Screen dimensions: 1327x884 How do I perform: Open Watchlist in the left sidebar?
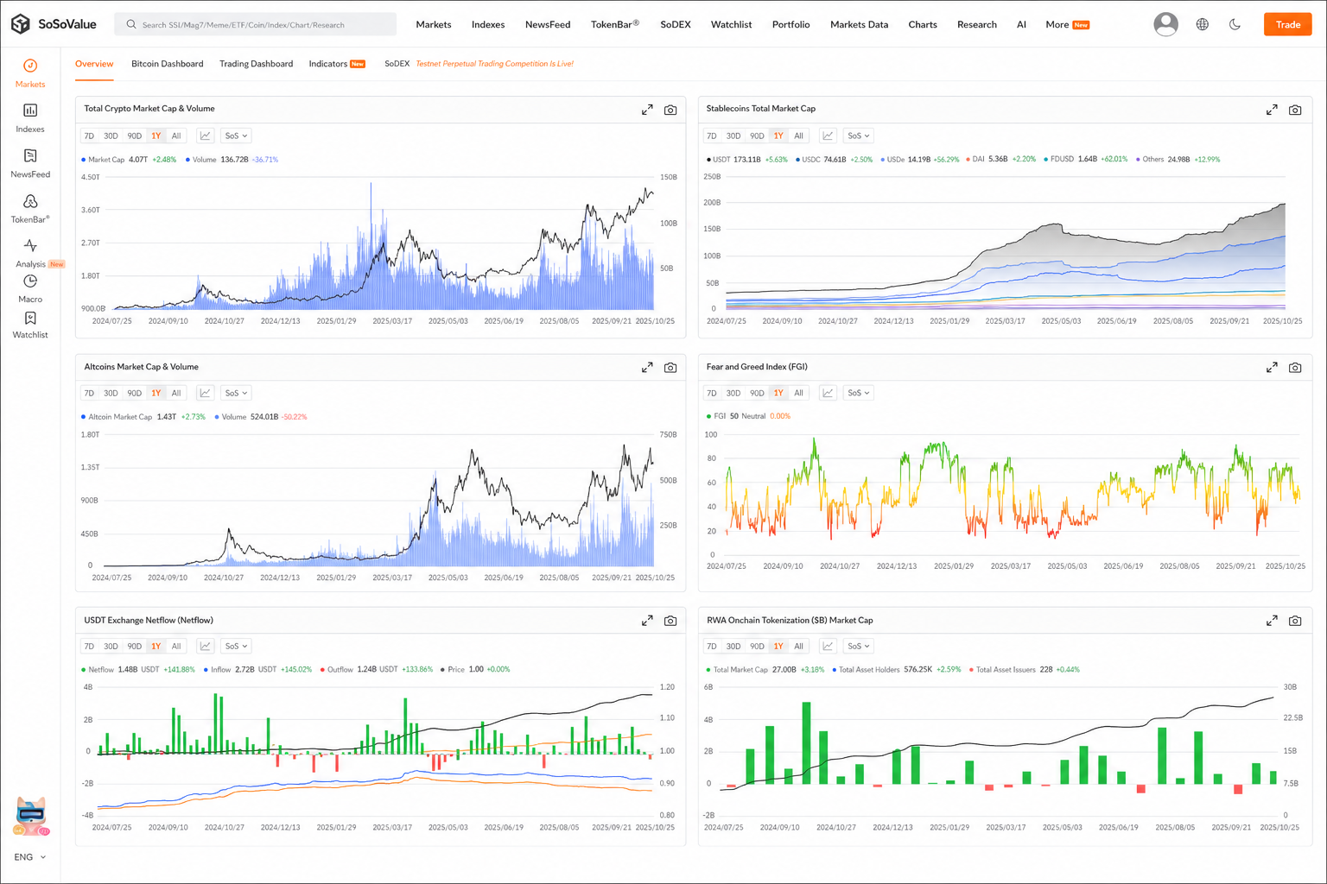30,325
